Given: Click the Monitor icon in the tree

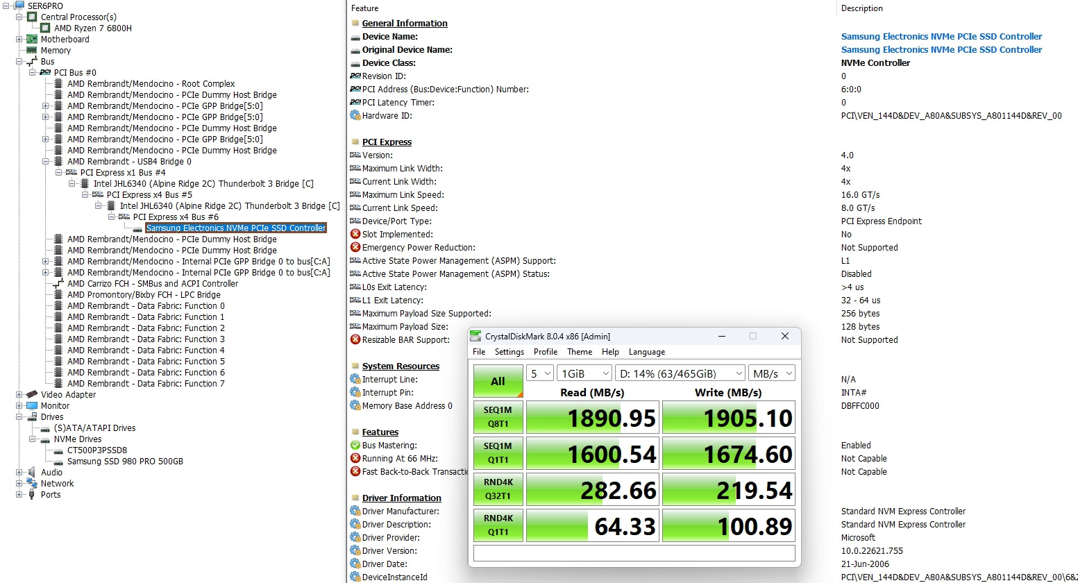Looking at the screenshot, I should [32, 405].
